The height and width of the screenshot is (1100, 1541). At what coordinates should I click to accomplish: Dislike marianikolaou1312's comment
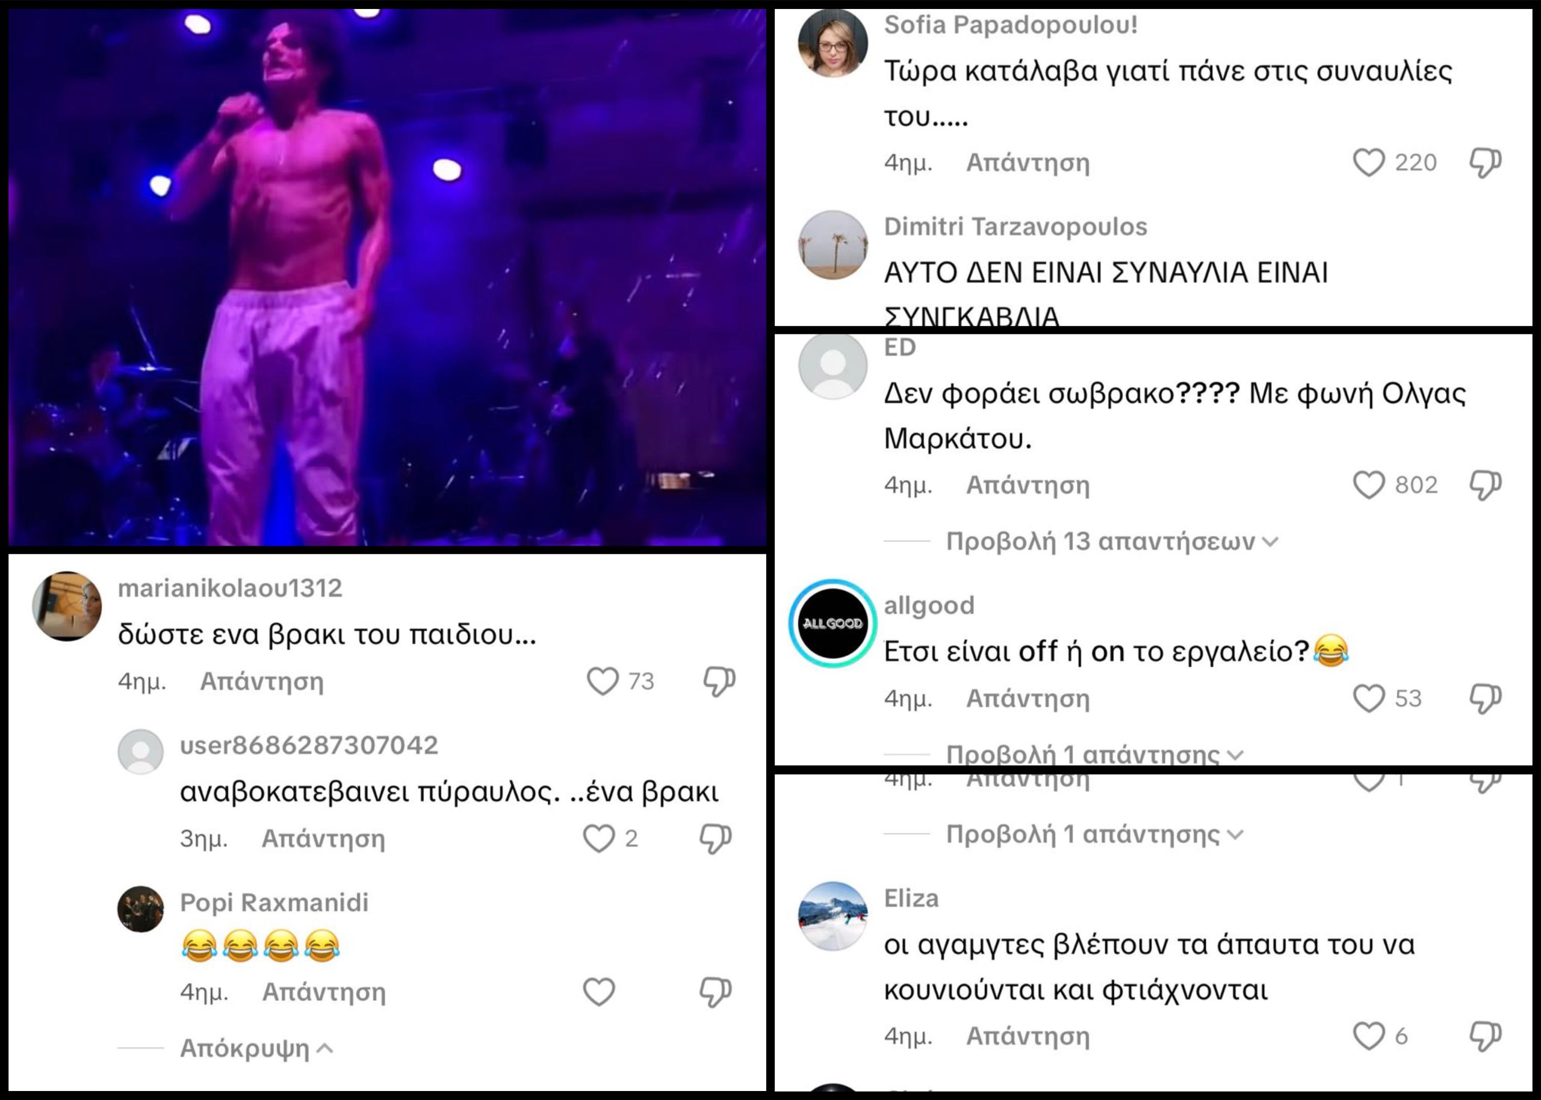point(719,681)
